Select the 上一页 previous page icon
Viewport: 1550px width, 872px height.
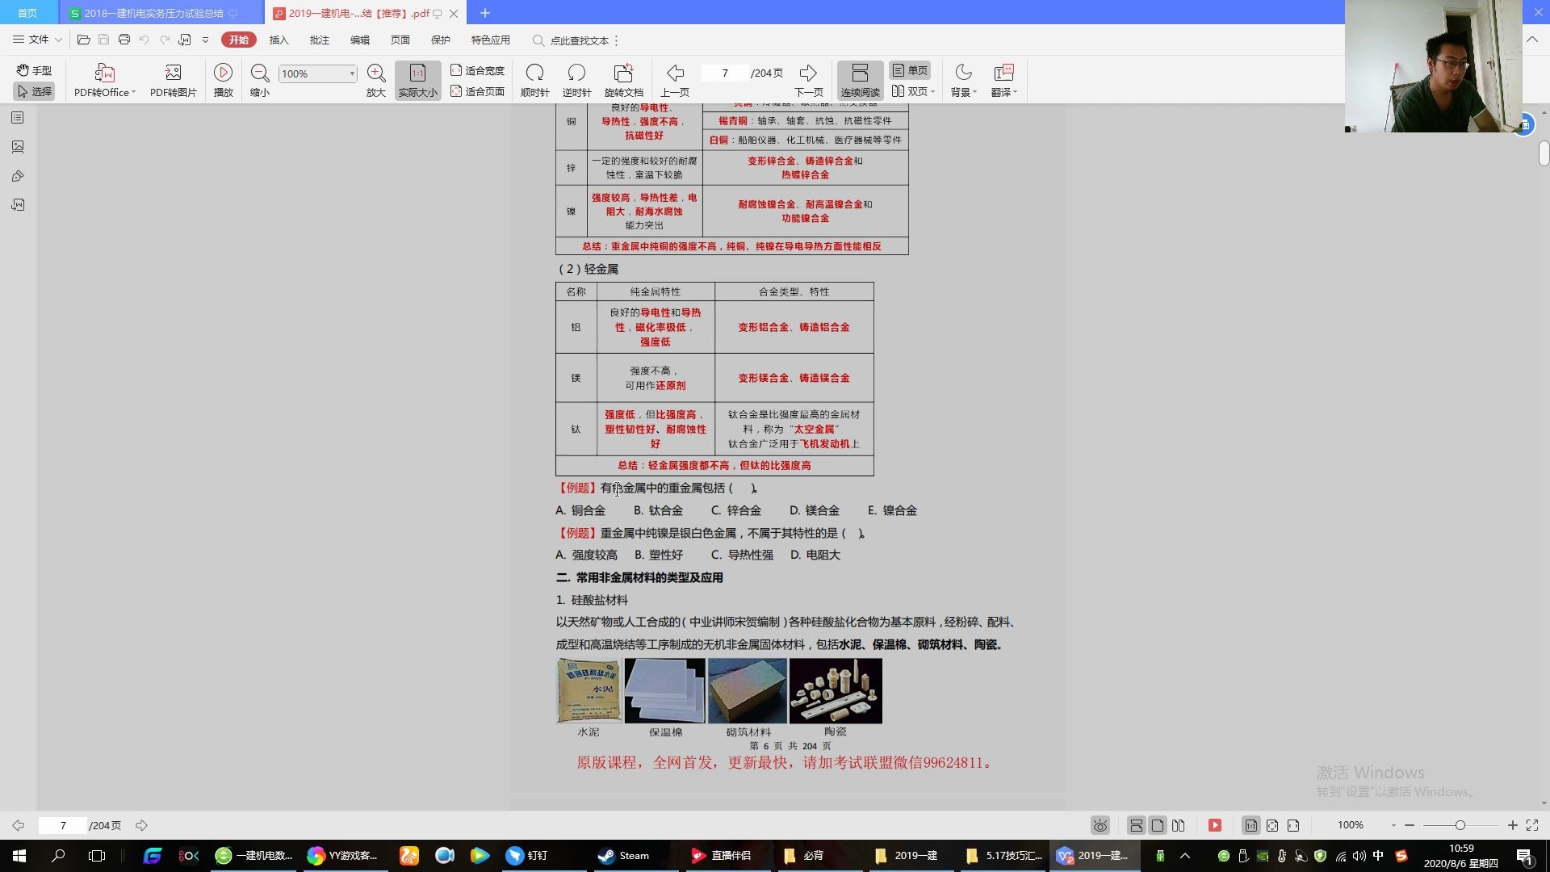tap(675, 71)
